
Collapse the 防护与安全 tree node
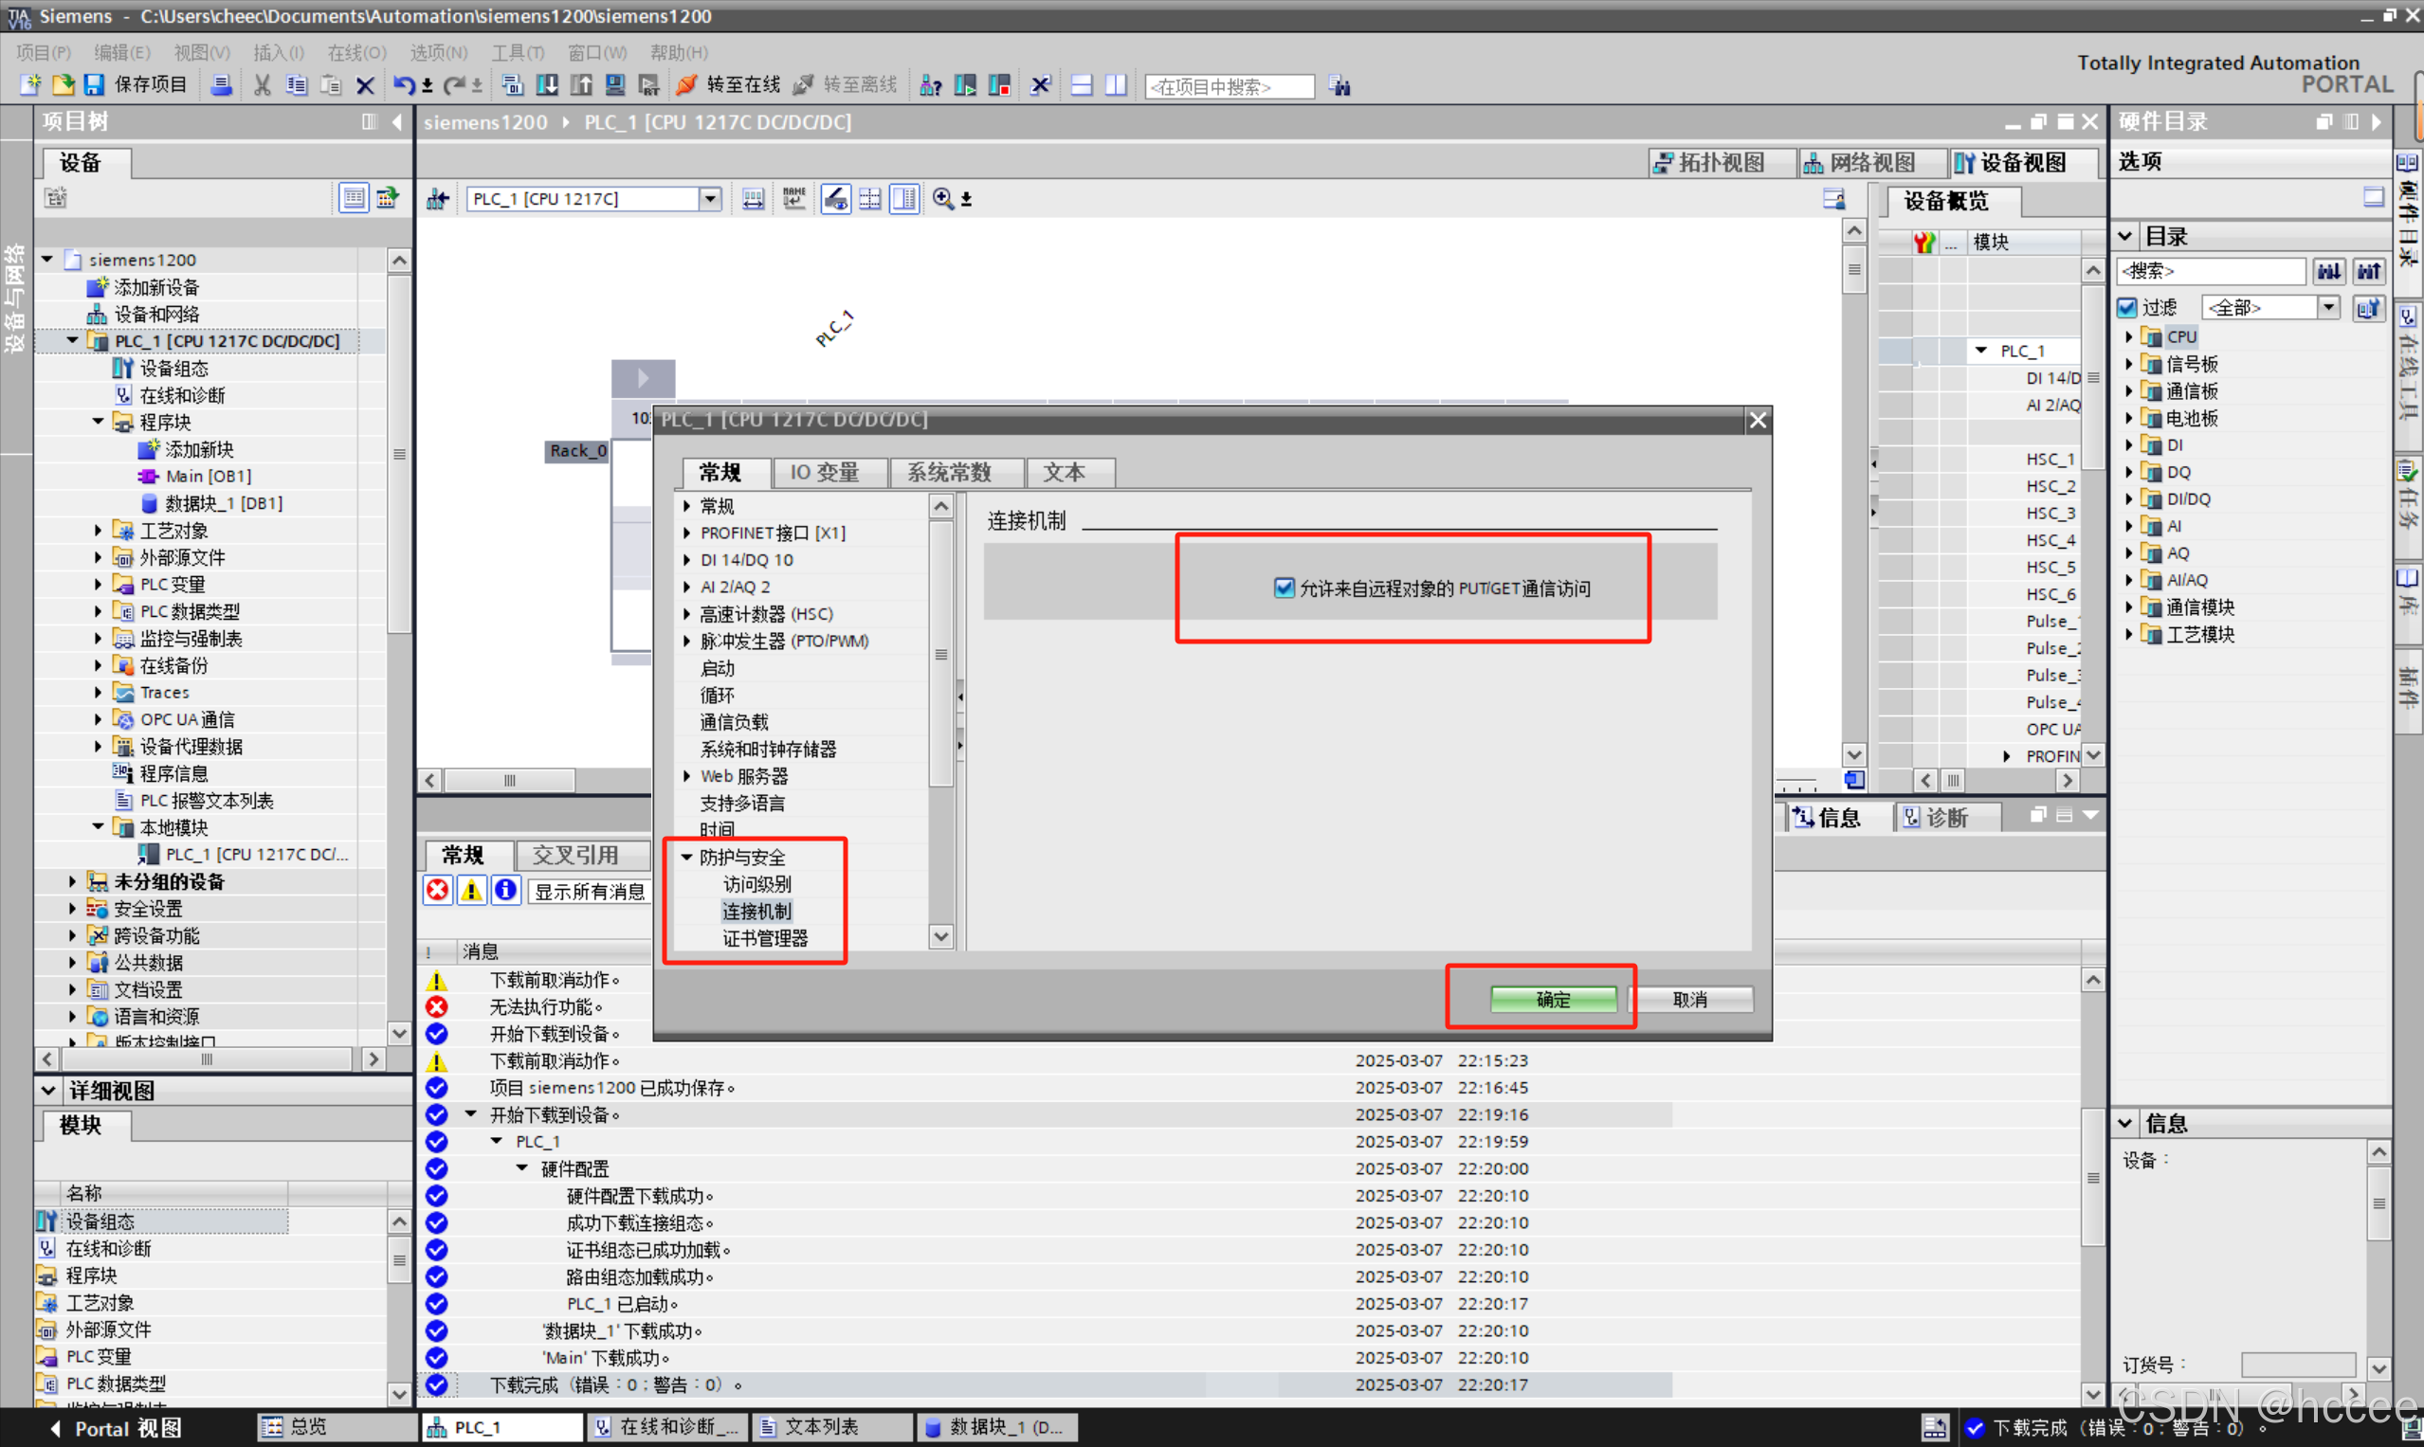[x=686, y=857]
